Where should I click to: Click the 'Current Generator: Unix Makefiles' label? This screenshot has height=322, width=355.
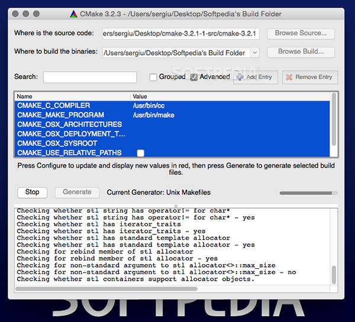(x=159, y=193)
